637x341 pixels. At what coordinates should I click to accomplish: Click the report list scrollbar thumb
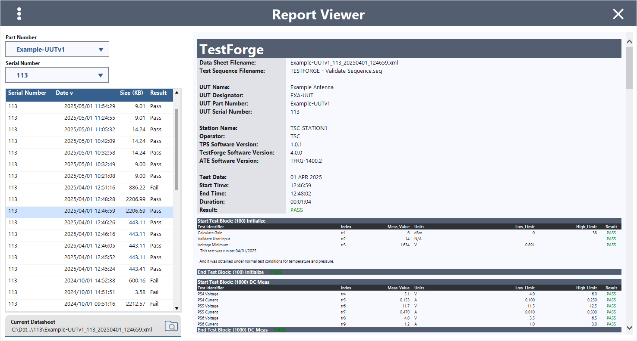coord(177,149)
